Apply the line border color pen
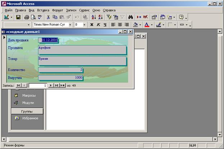This screenshot has width=224, height=149. point(159,25)
